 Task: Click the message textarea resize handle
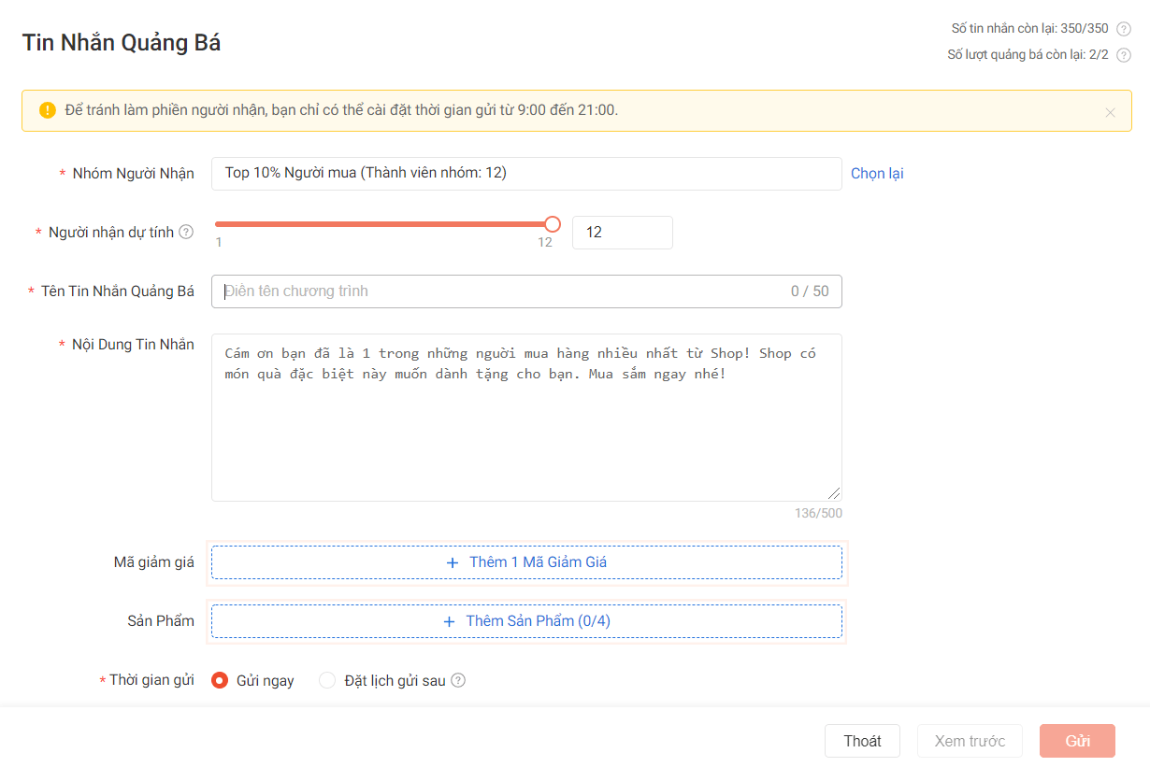click(x=834, y=493)
